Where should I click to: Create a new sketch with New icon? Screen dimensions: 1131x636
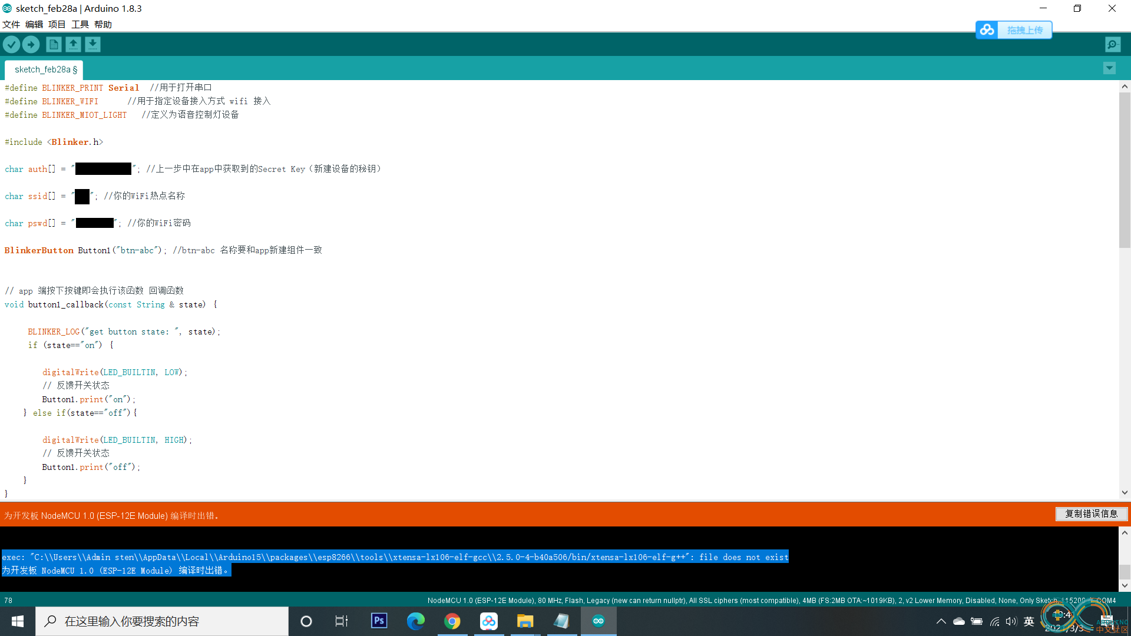click(54, 44)
